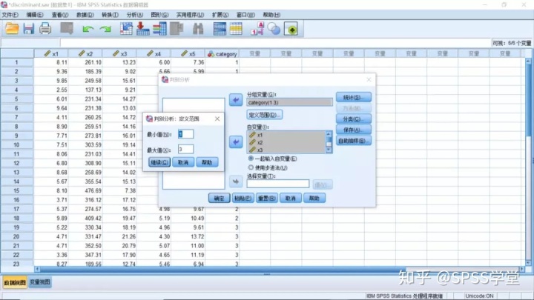Click the 选择变量 input field
The image size is (534, 300).
tap(278, 184)
